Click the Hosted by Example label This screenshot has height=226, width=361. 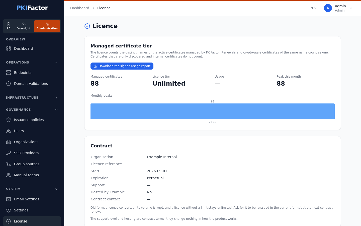(108, 192)
